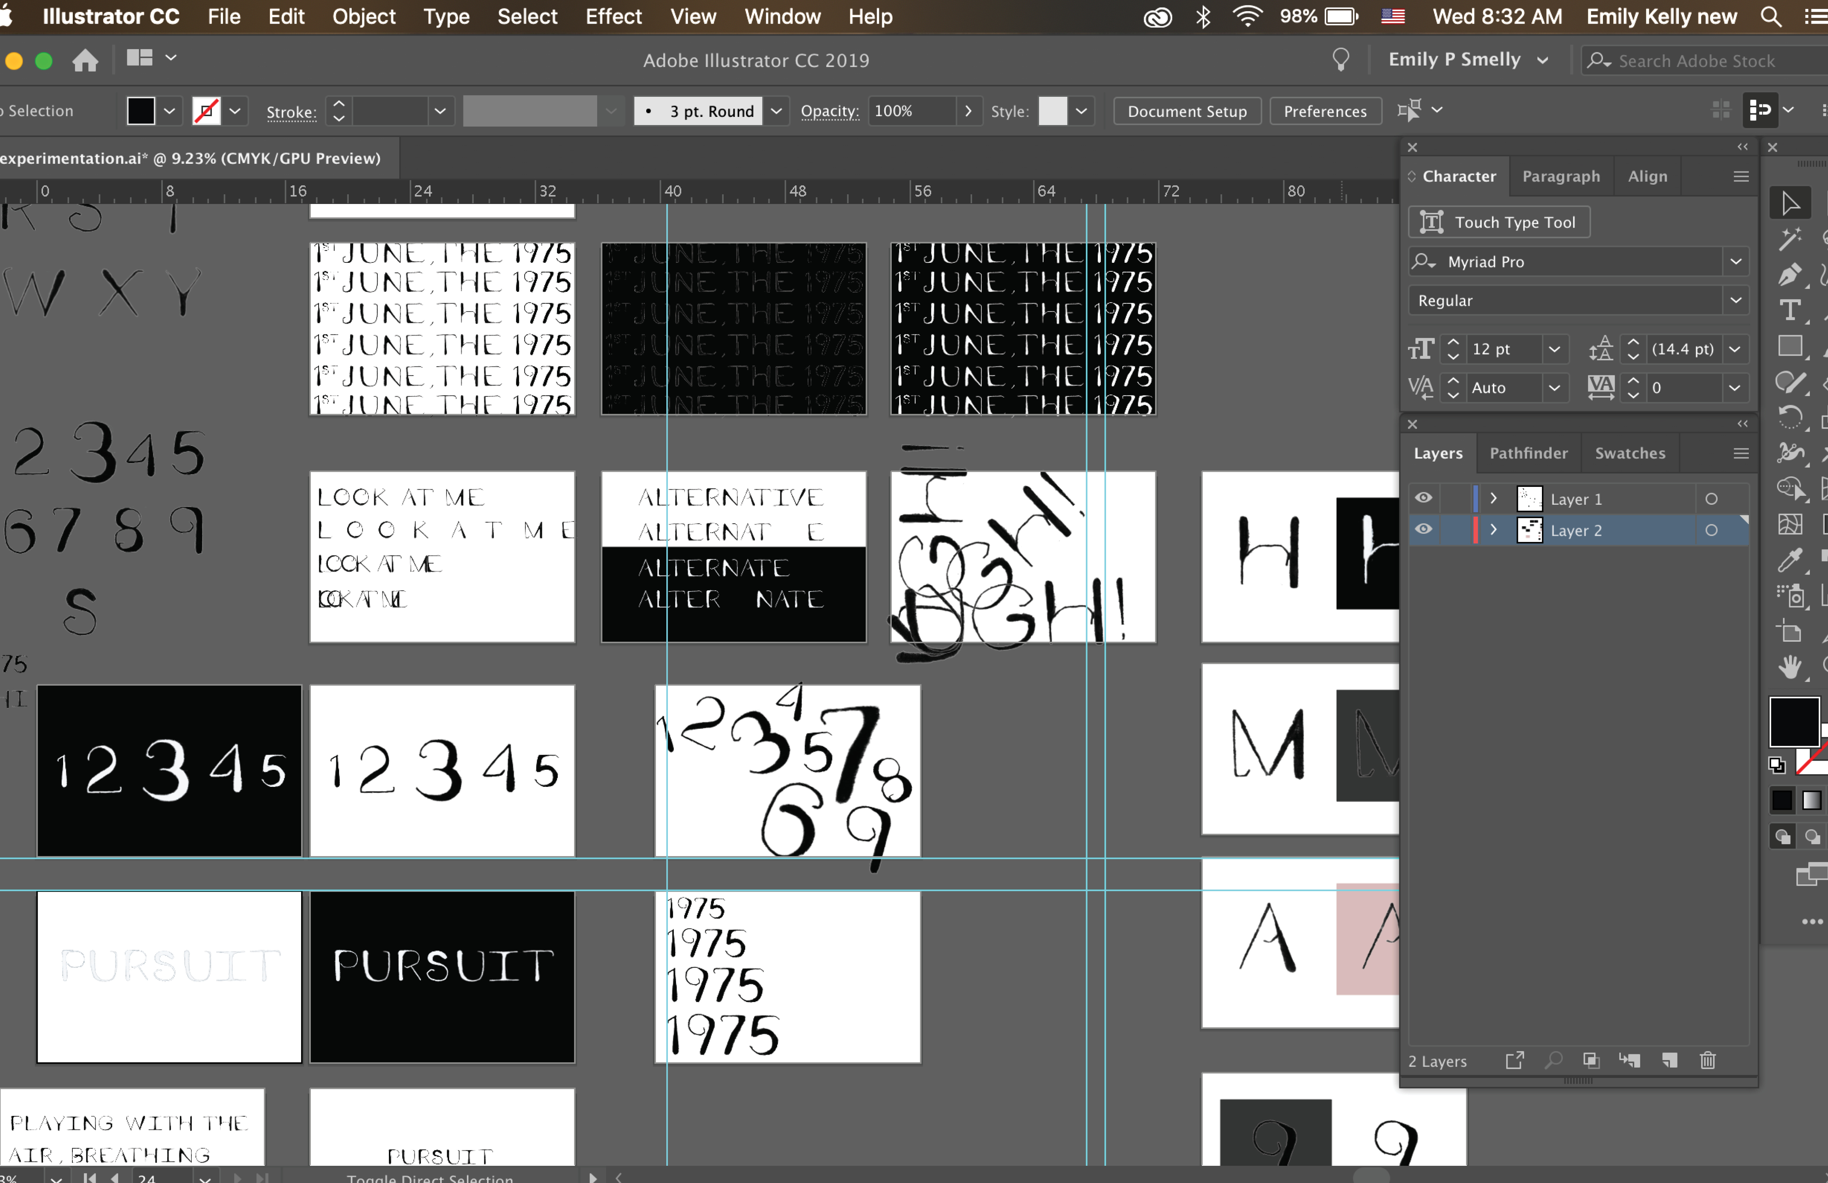Viewport: 1828px width, 1183px height.
Task: Open the lightbulb Learn icon
Action: click(1341, 59)
